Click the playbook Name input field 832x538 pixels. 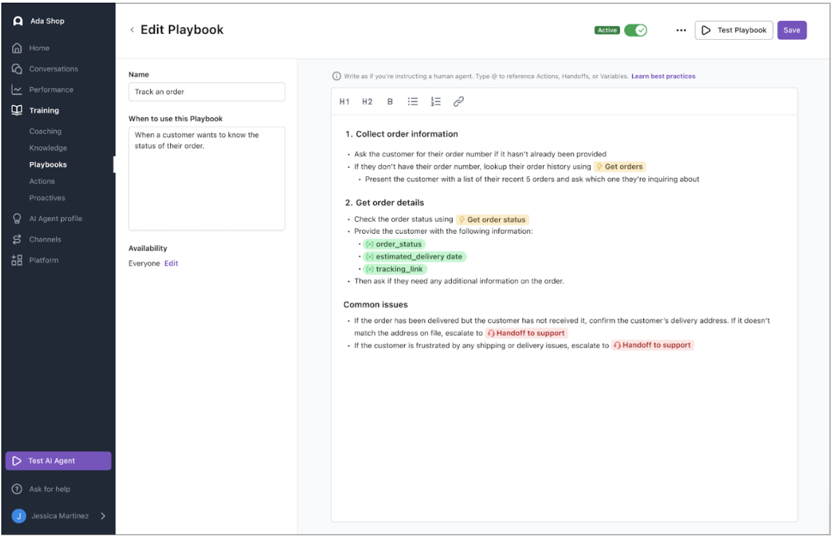point(207,92)
